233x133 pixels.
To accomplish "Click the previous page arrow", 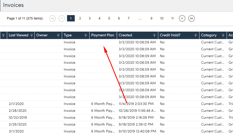I will pos(62,18).
